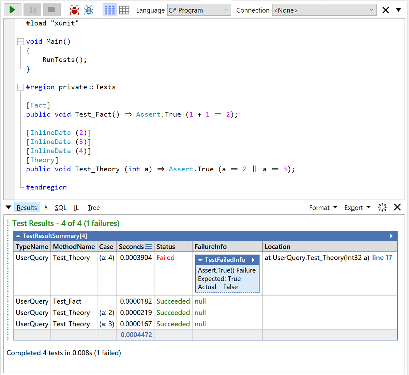Click the Test_Fact method name cell
Viewport: 409px width, 375px height.
pyautogui.click(x=67, y=301)
